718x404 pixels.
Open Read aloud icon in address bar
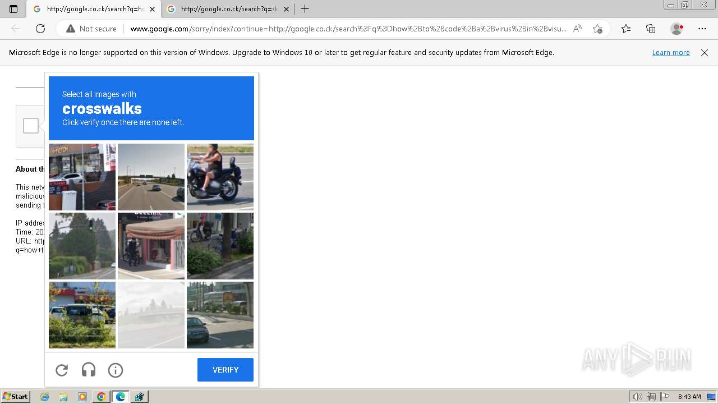pos(577,29)
